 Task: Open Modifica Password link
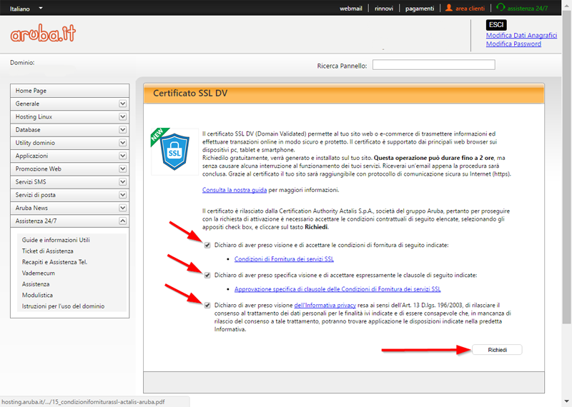coord(513,44)
